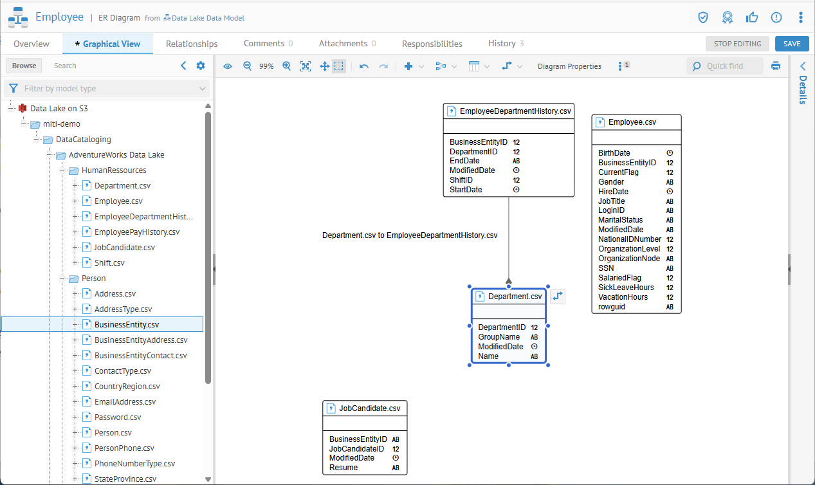
Task: Click the thumbs up endorse icon
Action: tap(752, 17)
